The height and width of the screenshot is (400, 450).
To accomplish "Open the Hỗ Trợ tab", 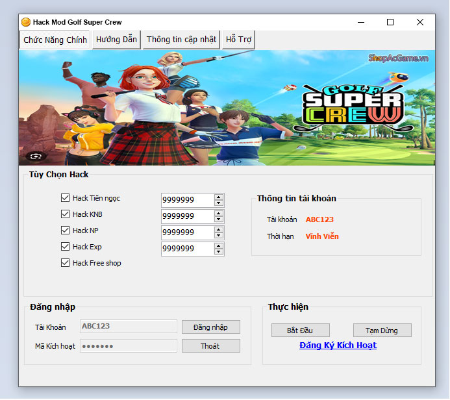I will click(238, 40).
